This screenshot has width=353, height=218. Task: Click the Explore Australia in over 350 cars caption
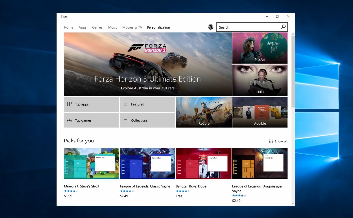[148, 88]
